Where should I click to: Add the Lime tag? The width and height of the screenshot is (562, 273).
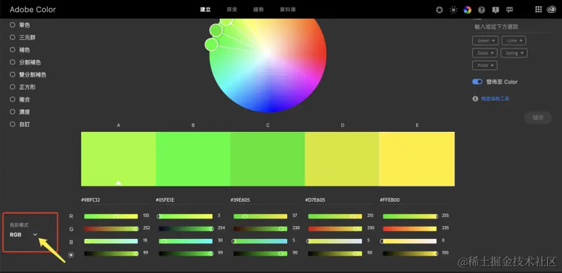[x=514, y=40]
